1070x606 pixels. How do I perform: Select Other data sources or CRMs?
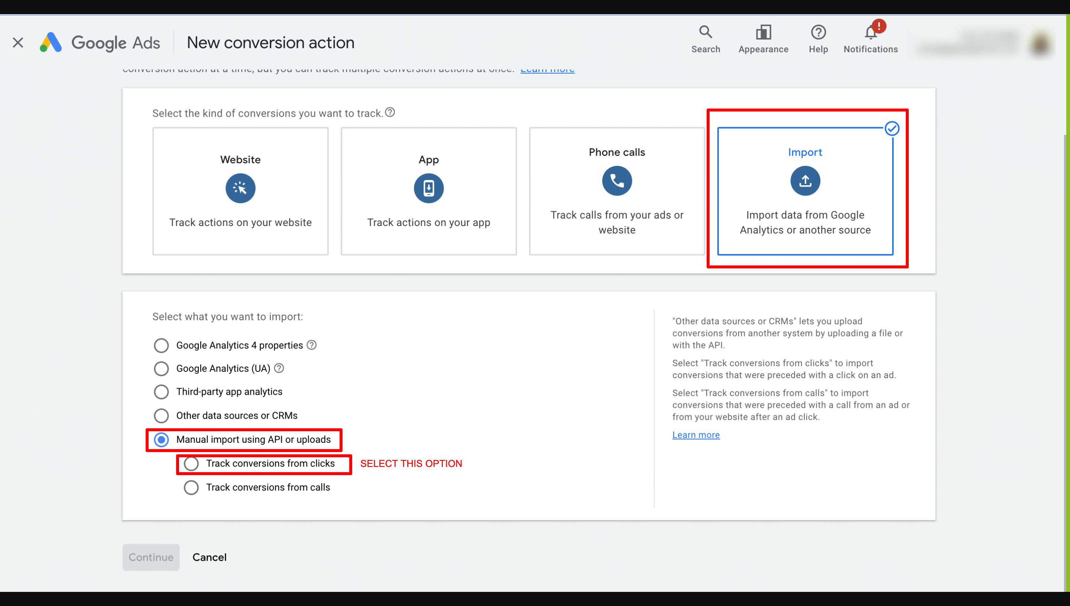pos(161,415)
